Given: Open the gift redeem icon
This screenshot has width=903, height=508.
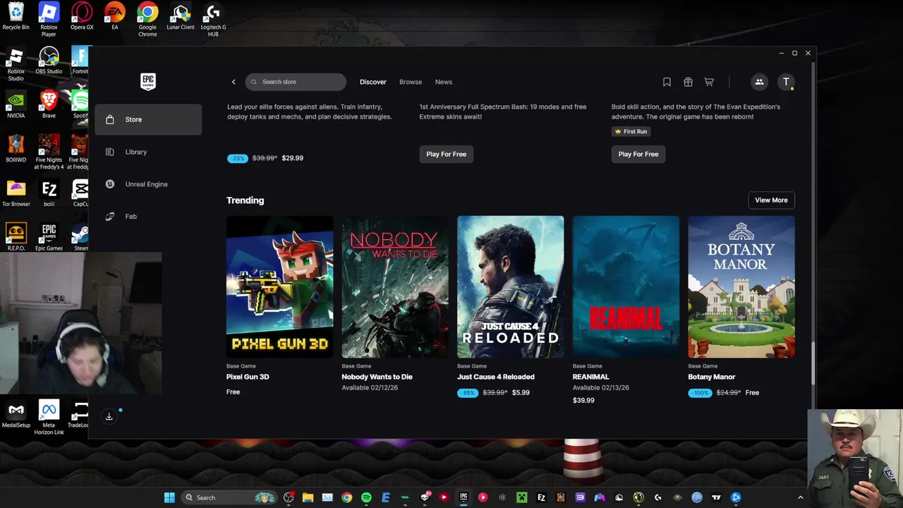Looking at the screenshot, I should click(x=688, y=82).
